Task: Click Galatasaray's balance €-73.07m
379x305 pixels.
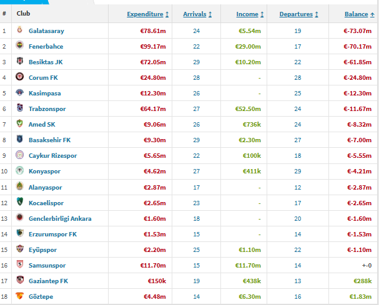Action: (358, 31)
